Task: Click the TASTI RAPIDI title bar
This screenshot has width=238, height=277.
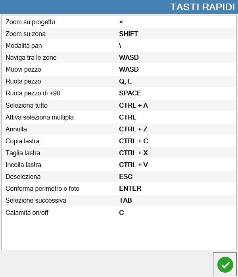Action: [119, 7]
